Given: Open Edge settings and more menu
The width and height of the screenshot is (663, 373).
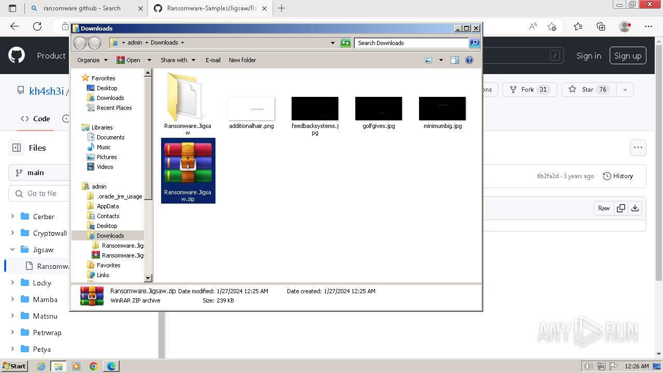Looking at the screenshot, I should 648,26.
